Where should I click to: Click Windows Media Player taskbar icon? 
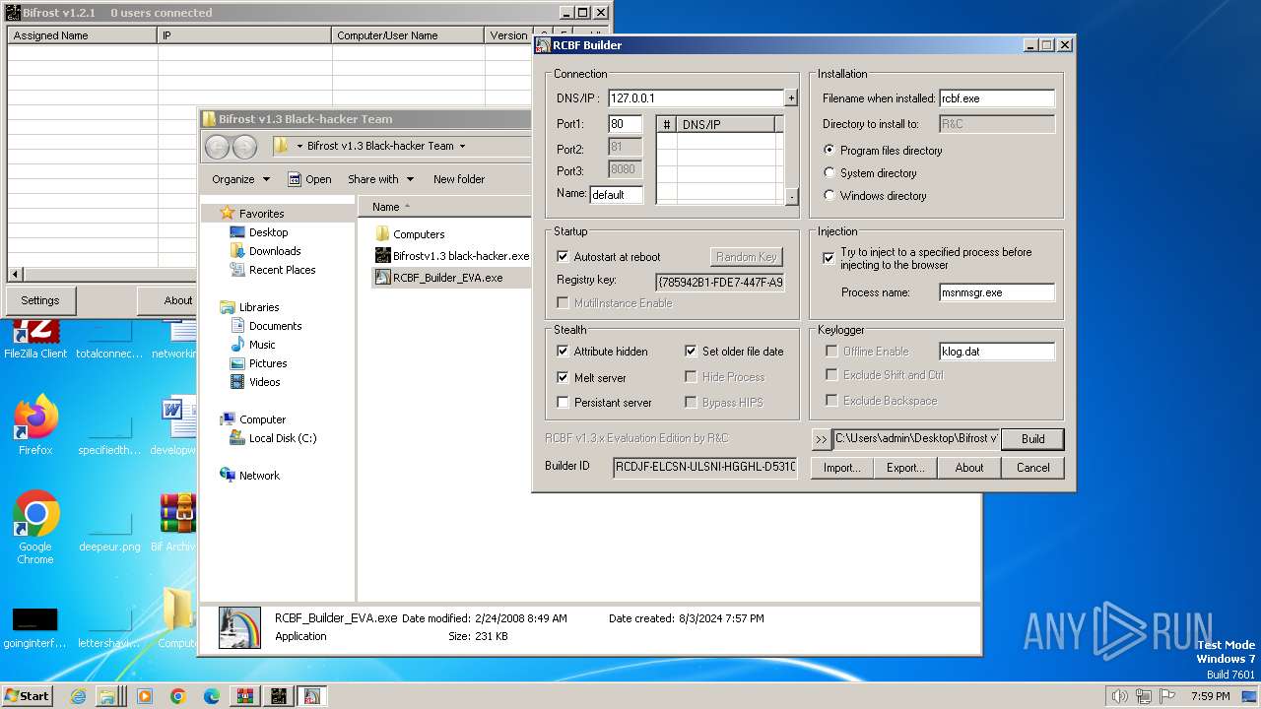[144, 696]
